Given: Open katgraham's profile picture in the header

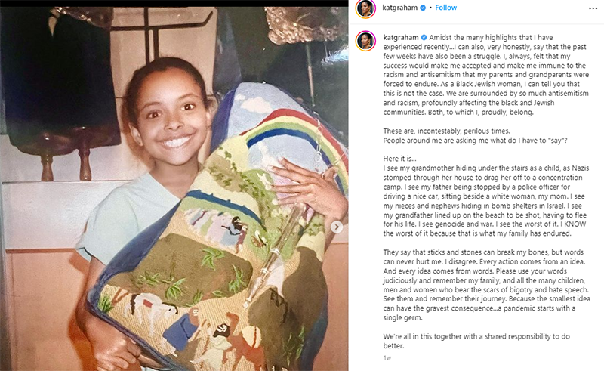Looking at the screenshot, I should click(365, 8).
